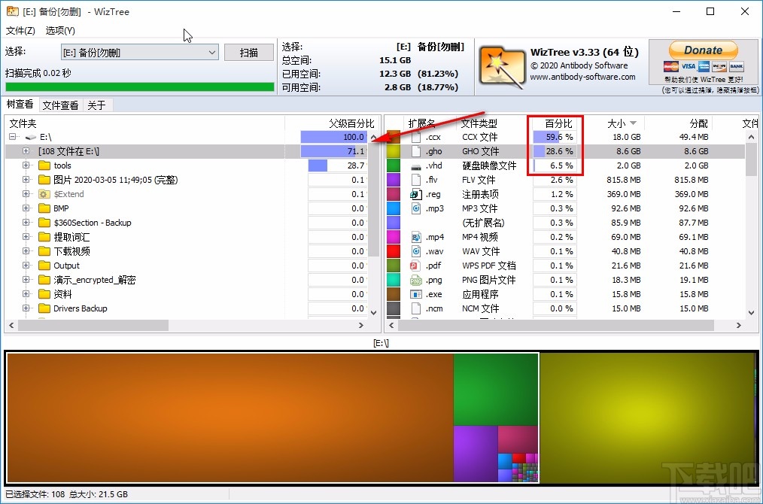Image resolution: width=763 pixels, height=504 pixels.
Task: Click the drive icon next to E:\
Action: (x=30, y=136)
